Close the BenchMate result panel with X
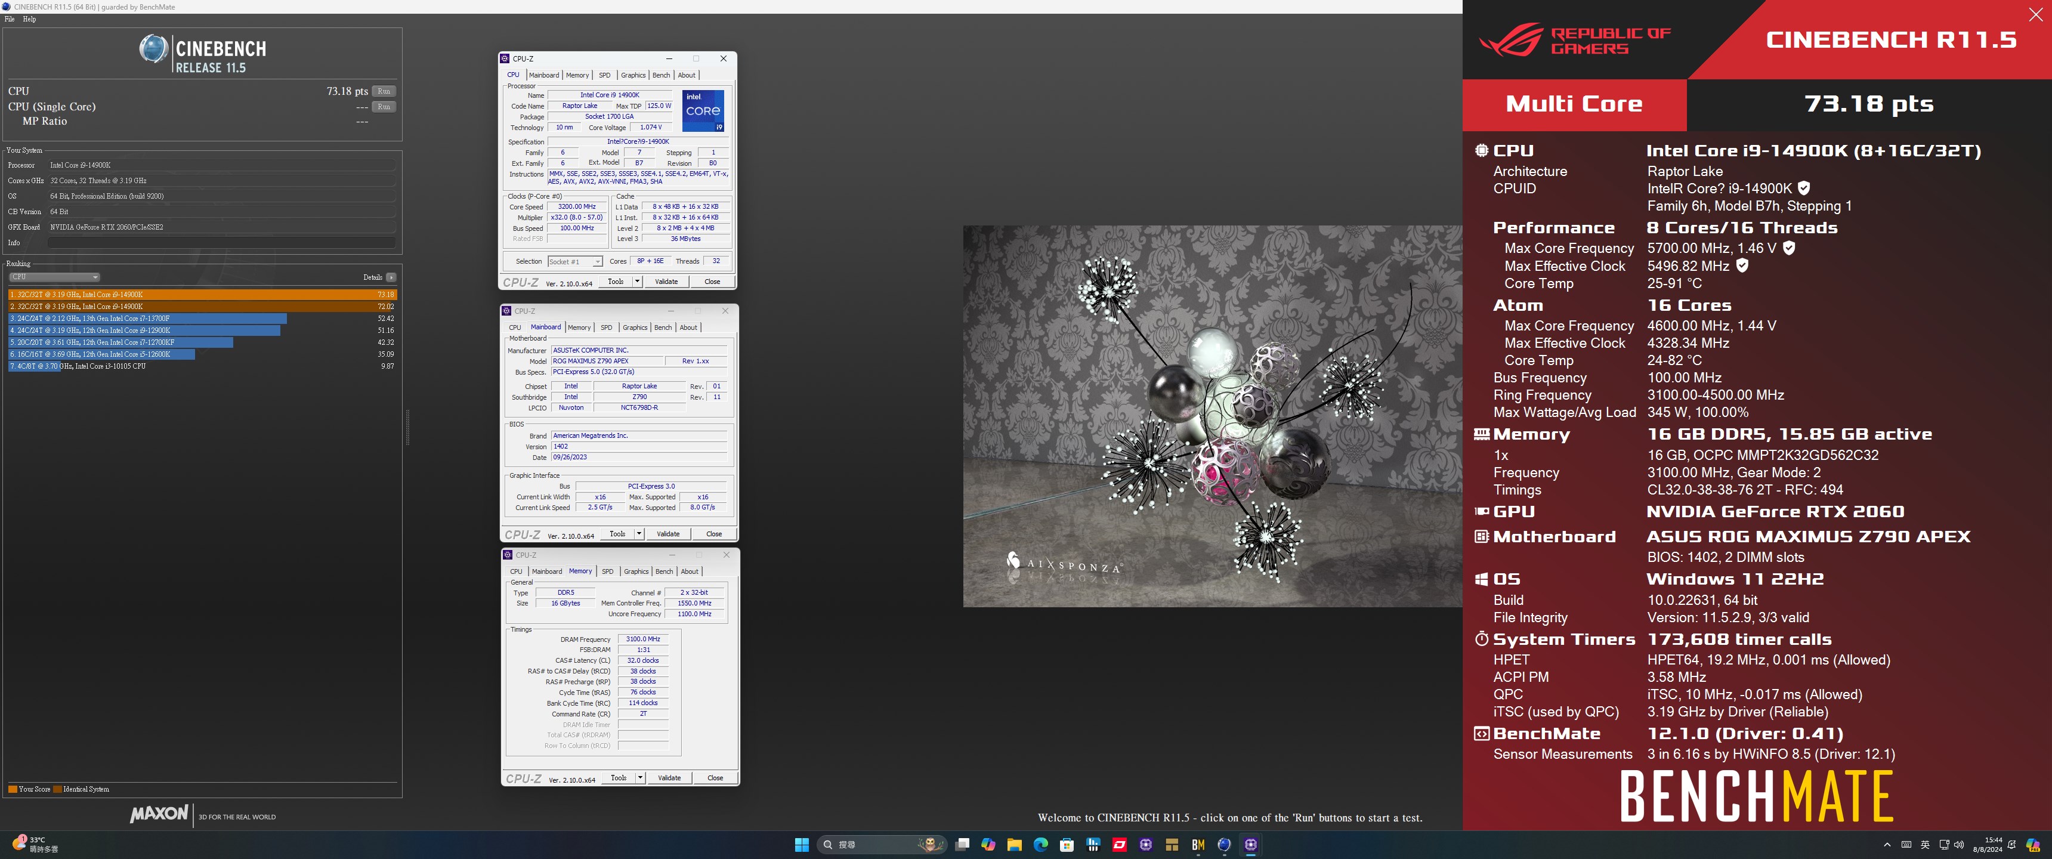 (2035, 15)
